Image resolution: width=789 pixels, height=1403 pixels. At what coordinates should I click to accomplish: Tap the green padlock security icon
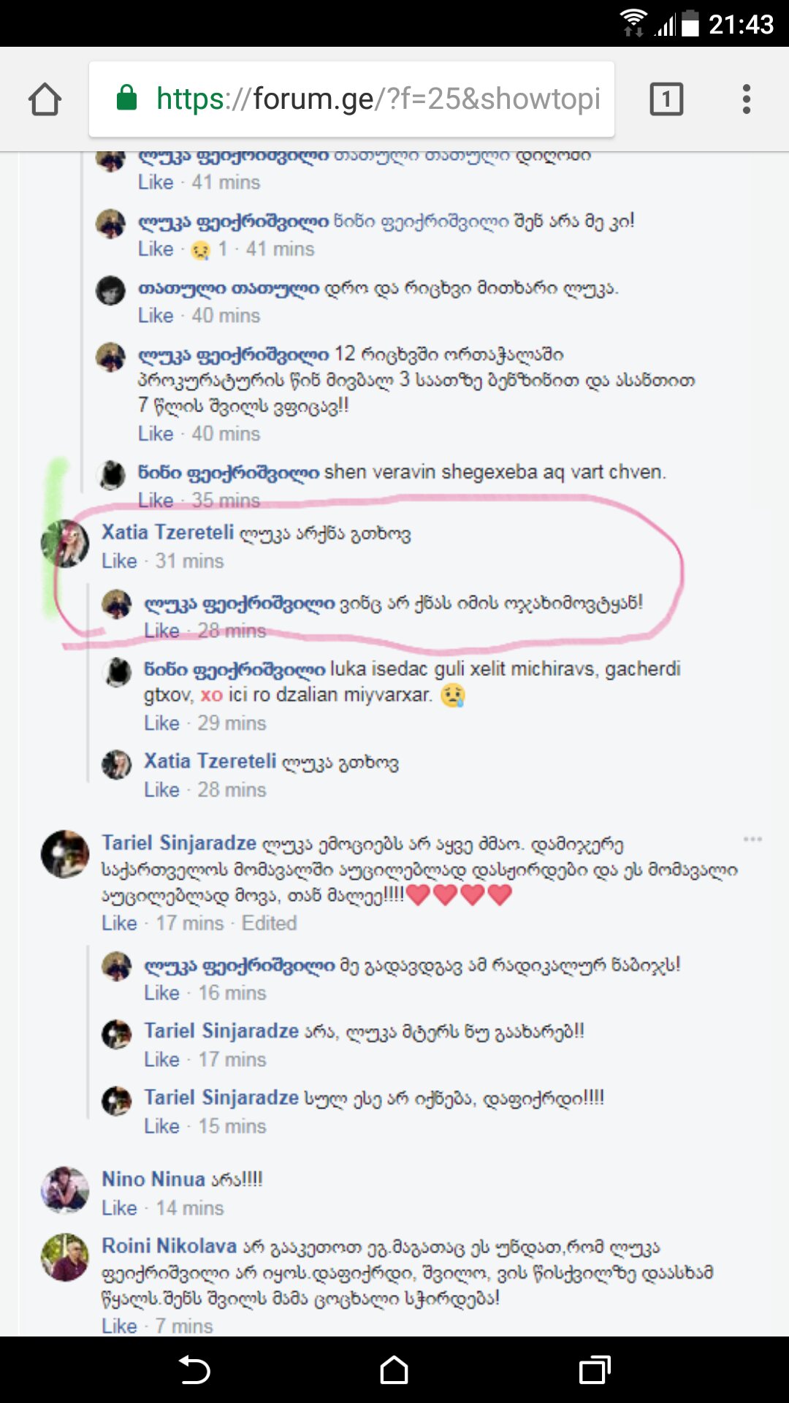(x=127, y=98)
